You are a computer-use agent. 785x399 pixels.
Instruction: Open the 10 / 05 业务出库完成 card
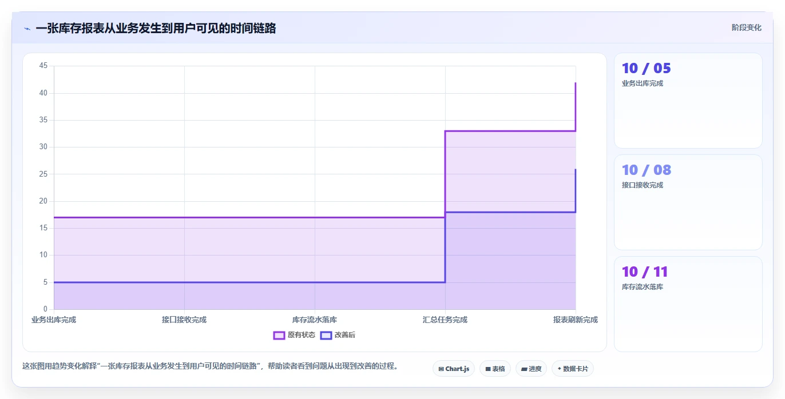(688, 101)
